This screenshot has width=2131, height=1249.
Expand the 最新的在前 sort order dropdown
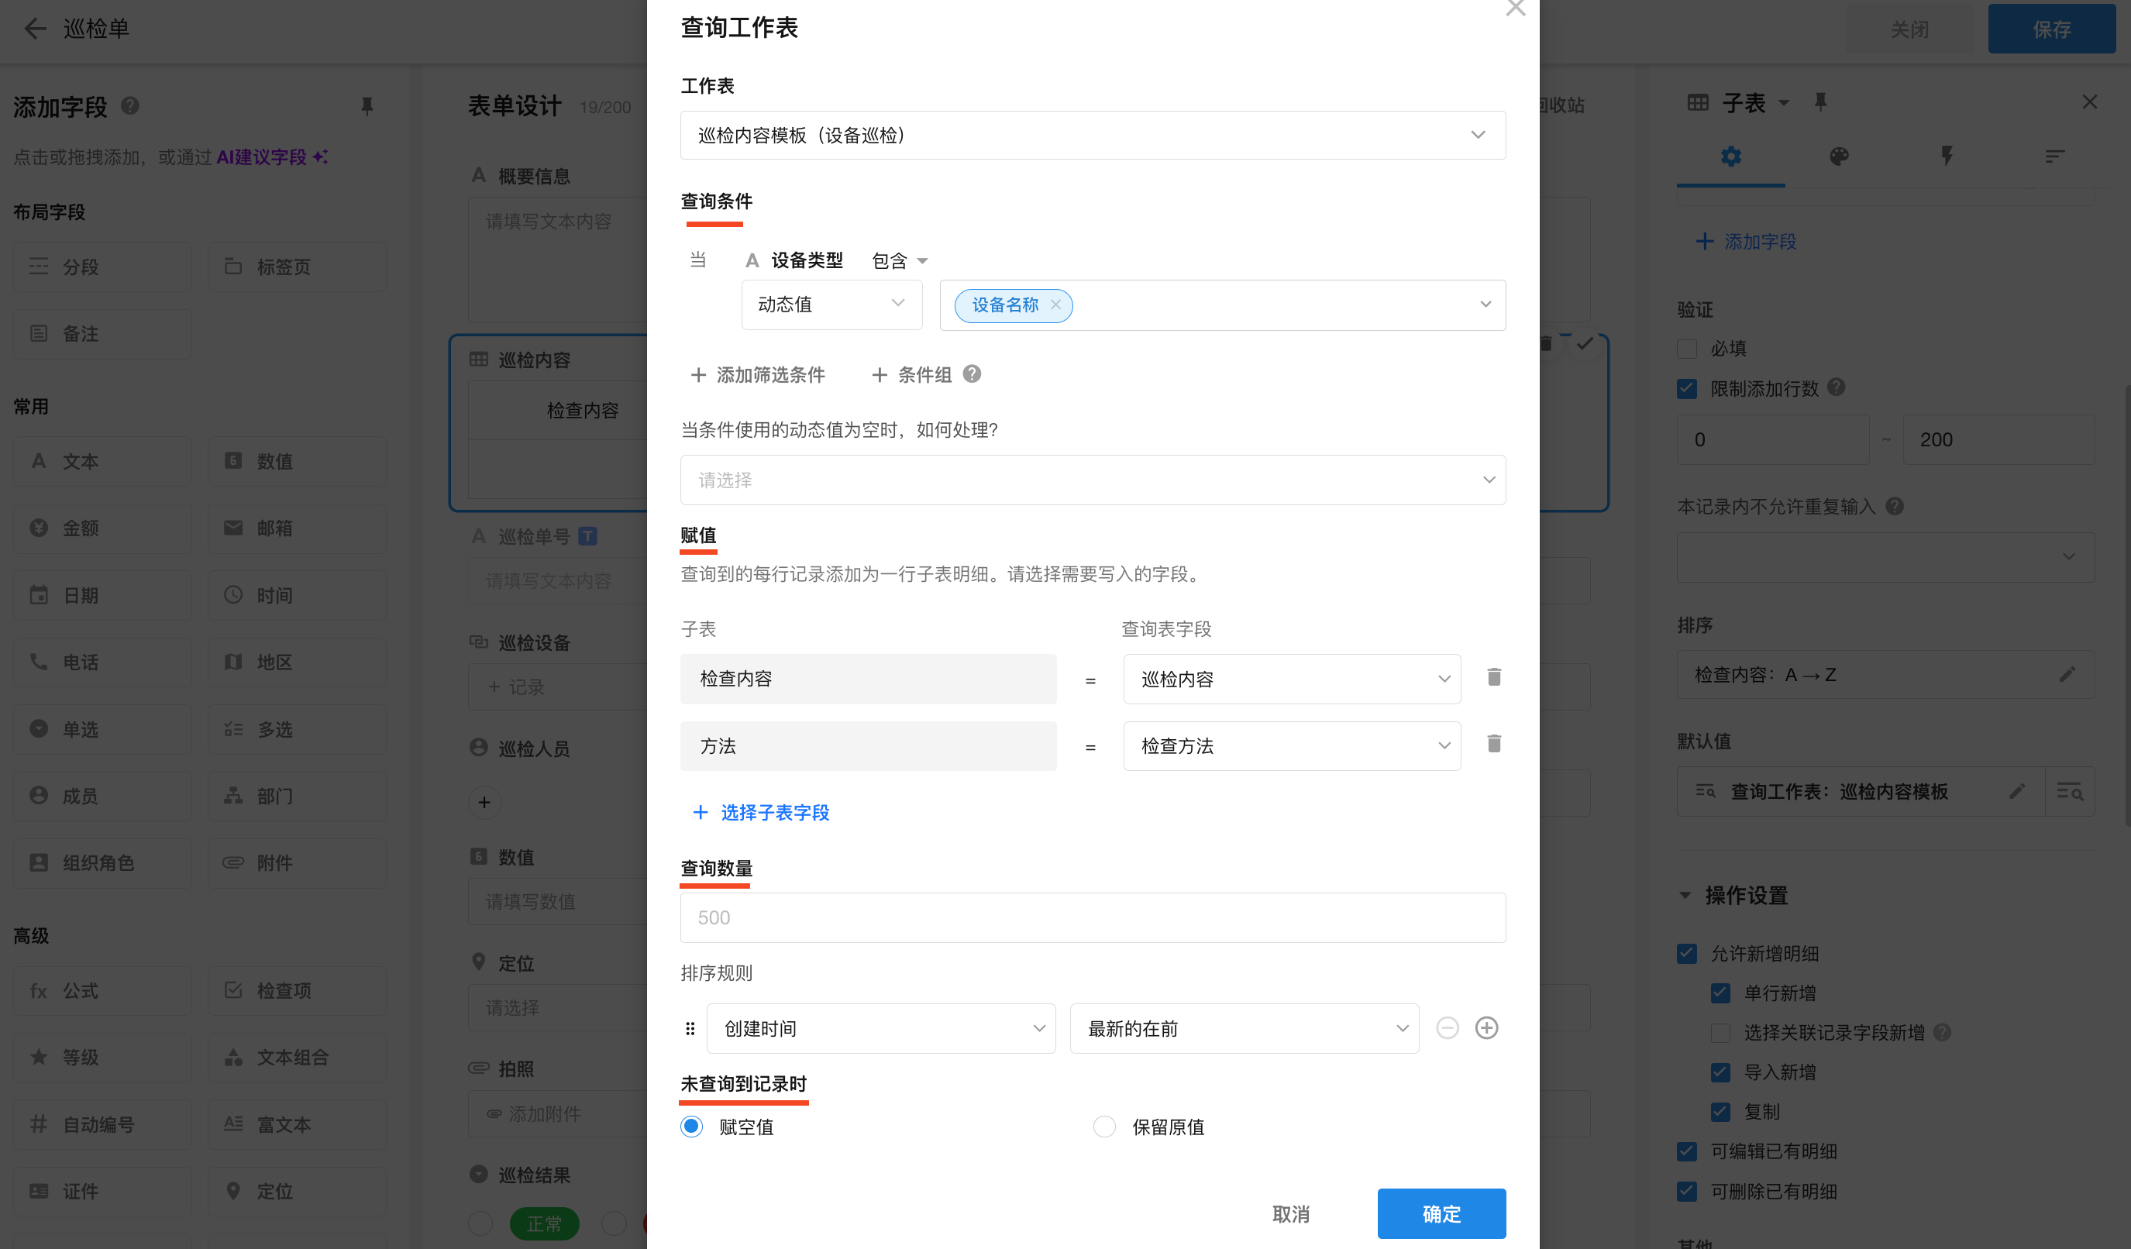tap(1243, 1028)
